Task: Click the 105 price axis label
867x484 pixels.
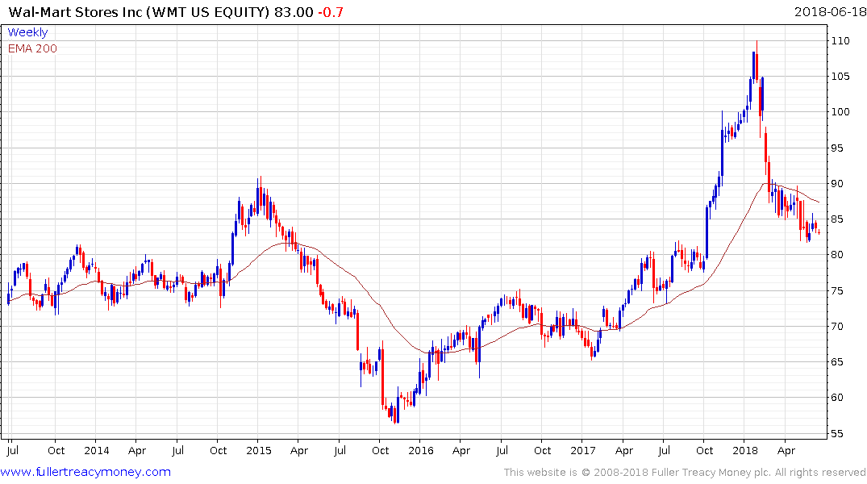Action: [840, 77]
